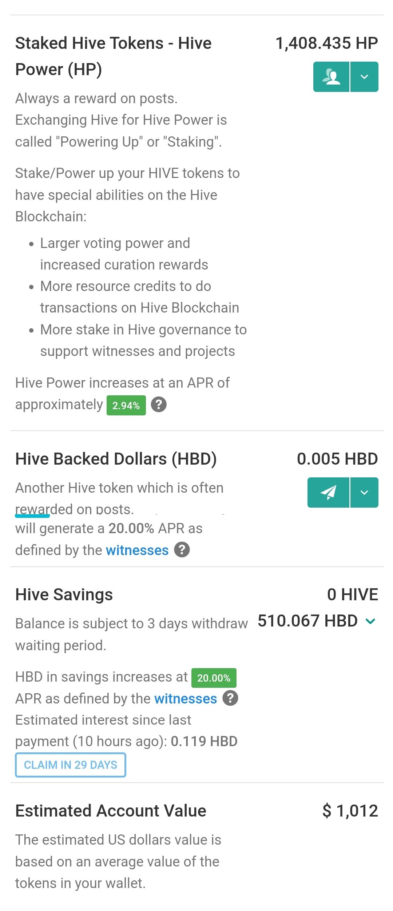This screenshot has width=393, height=911.
Task: Click the $ 1,012 estimated account value
Action: tap(350, 811)
